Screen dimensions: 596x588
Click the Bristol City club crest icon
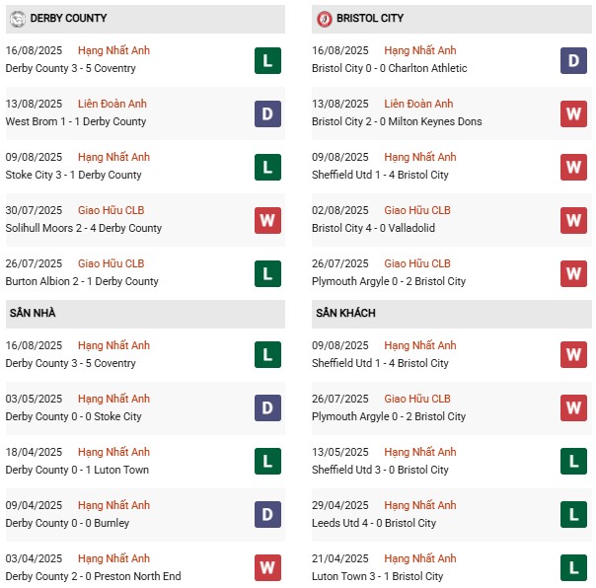pyautogui.click(x=324, y=18)
